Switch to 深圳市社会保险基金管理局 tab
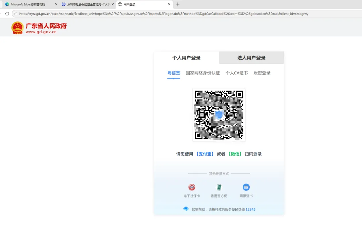The width and height of the screenshot is (362, 225). pyautogui.click(x=88, y=4)
